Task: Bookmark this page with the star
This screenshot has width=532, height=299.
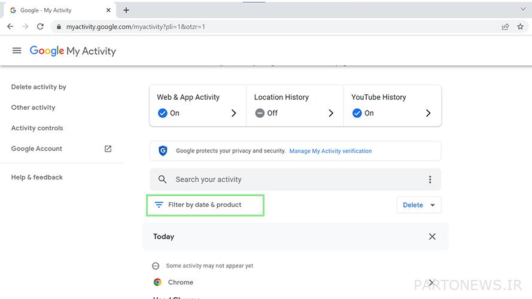Action: pyautogui.click(x=520, y=26)
